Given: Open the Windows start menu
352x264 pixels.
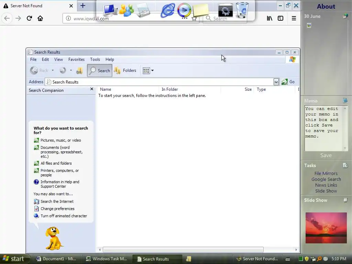Looking at the screenshot, I should click(15, 259).
